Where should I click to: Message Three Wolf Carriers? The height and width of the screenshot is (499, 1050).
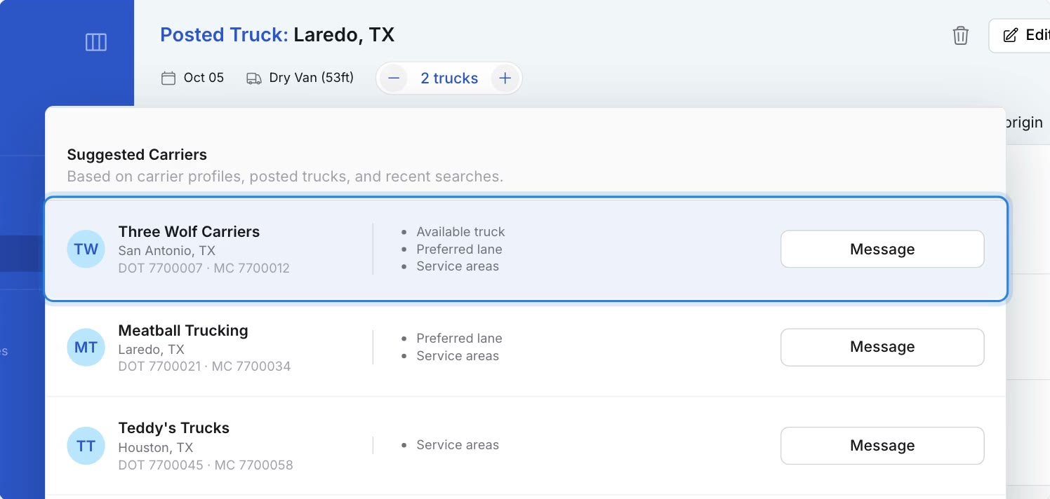pos(882,249)
